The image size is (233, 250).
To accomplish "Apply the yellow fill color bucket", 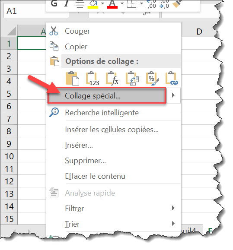I will click(93, 4).
